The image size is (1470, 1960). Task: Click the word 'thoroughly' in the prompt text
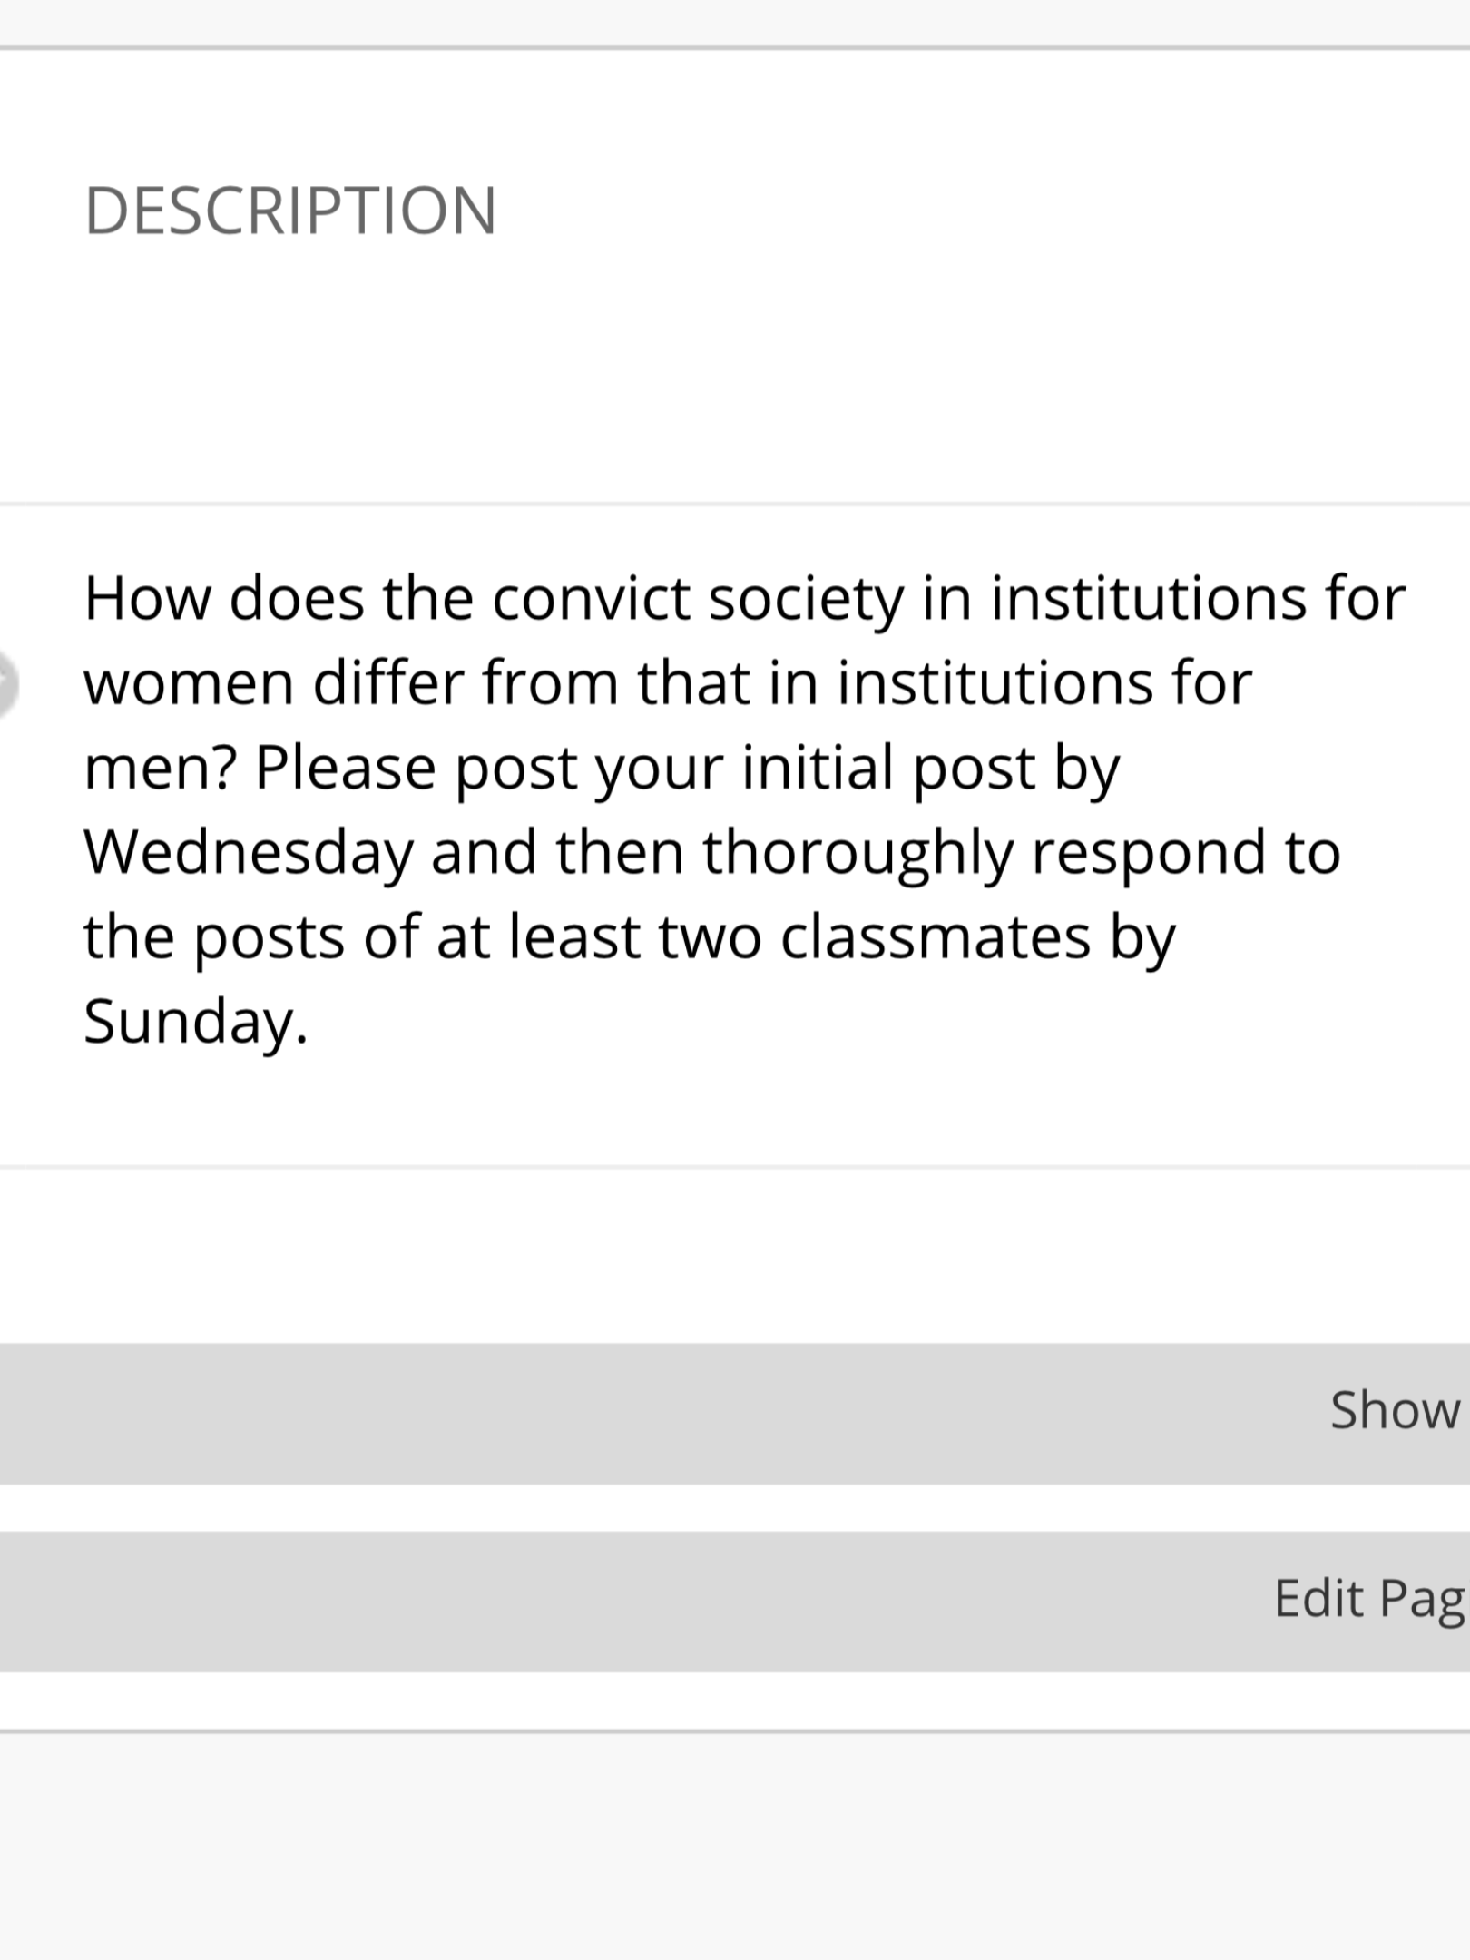857,853
